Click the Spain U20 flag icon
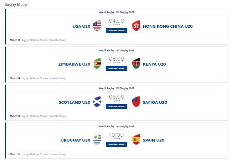This screenshot has height=161, width=230. (x=136, y=140)
